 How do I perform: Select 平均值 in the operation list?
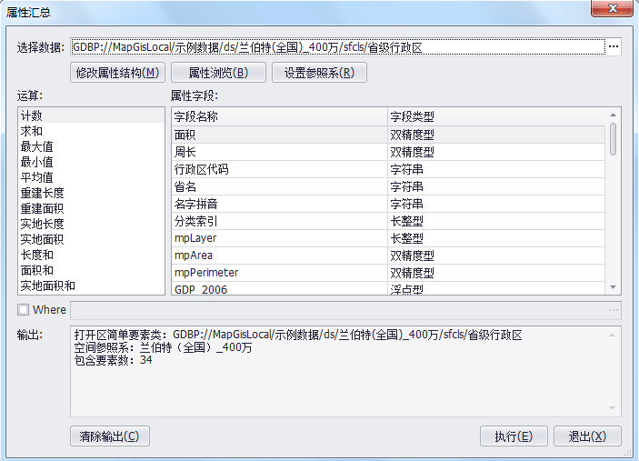[36, 177]
